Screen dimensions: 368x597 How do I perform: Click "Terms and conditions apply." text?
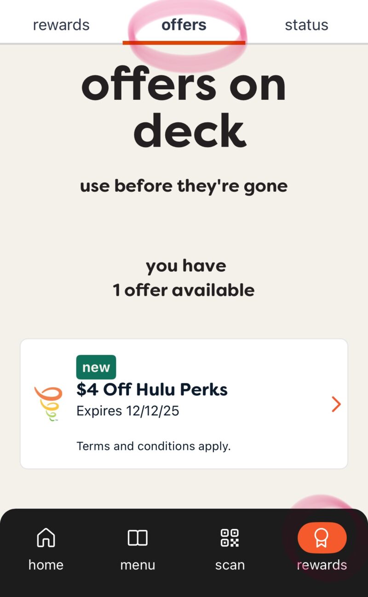tap(154, 446)
